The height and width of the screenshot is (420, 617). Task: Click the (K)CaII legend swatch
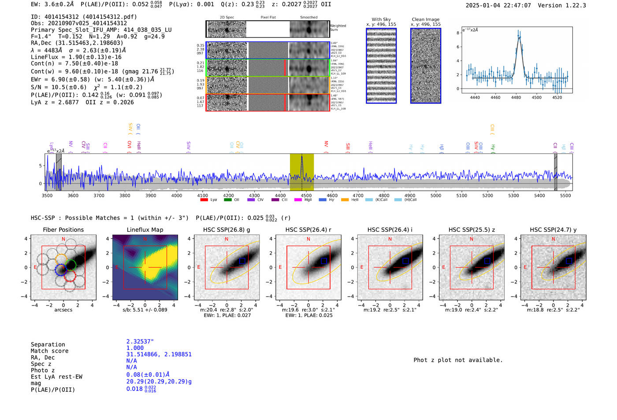tap(369, 200)
